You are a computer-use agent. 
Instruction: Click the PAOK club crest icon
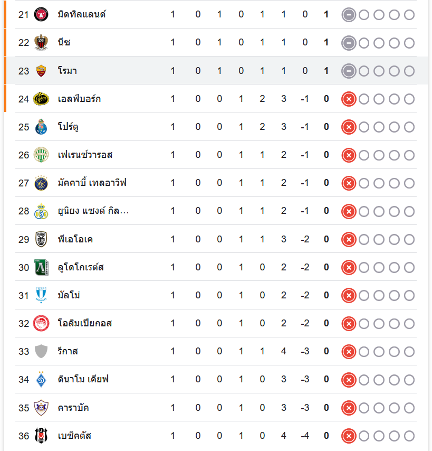tap(41, 239)
